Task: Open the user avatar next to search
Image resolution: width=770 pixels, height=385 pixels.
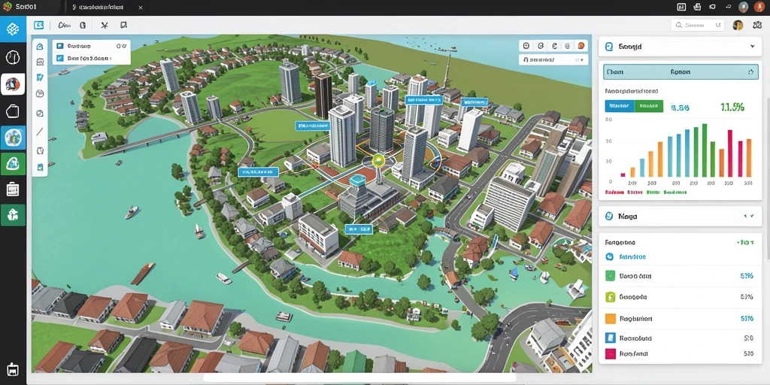Action: coord(737,25)
